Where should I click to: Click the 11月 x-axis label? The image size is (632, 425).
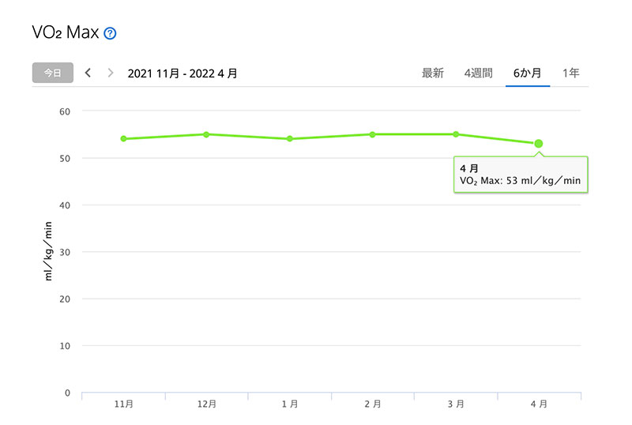pyautogui.click(x=124, y=404)
